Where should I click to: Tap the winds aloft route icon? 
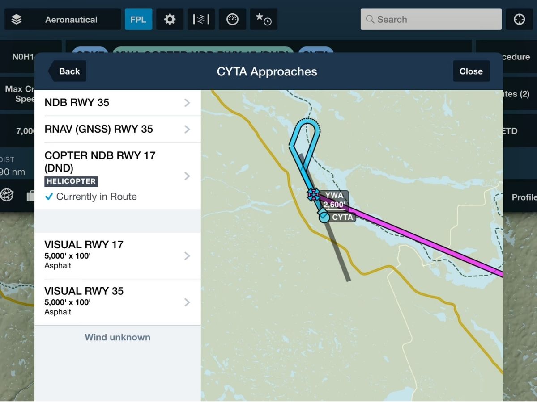(201, 20)
